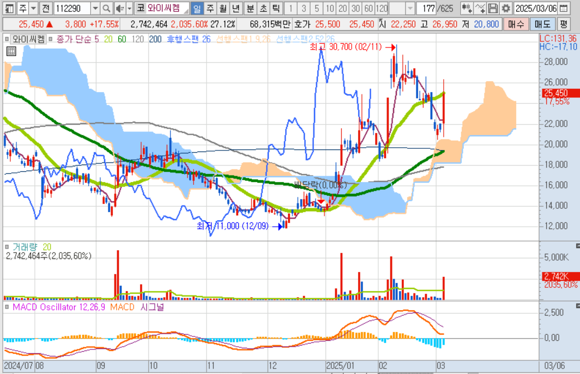The width and height of the screenshot is (580, 374).
Task: Save chart with floppy disk icon
Action: click(493, 8)
